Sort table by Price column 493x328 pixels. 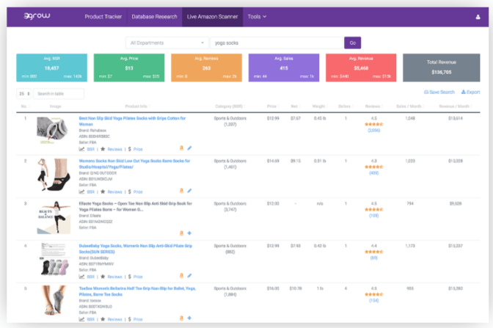273,106
